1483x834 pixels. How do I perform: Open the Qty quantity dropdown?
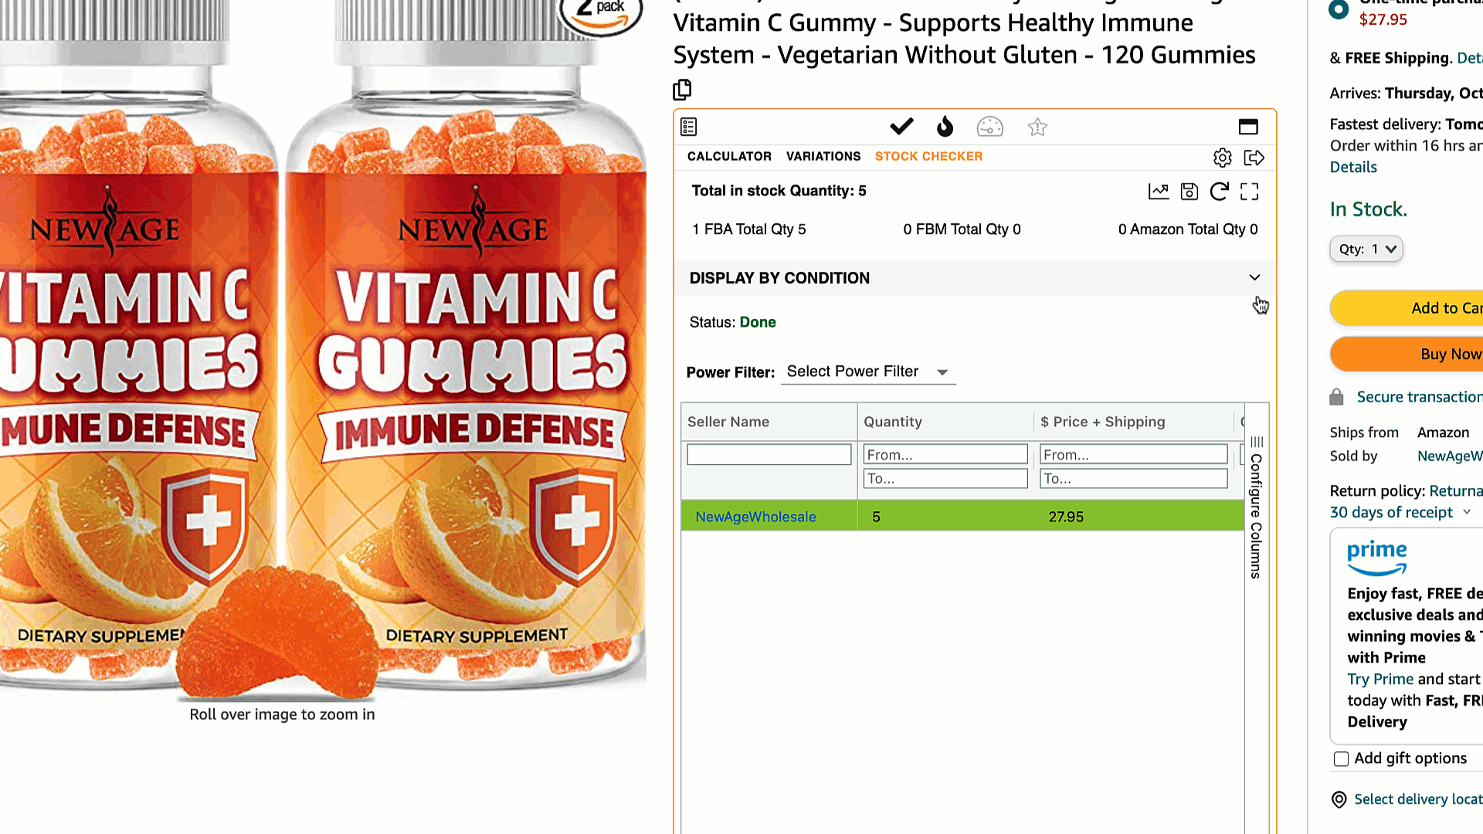[1366, 249]
